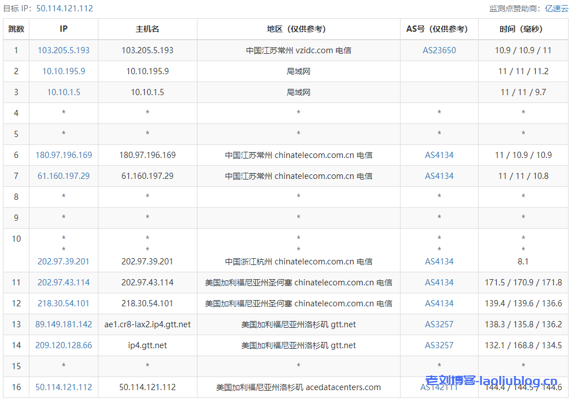Open the AS4134 link in hop 6 row
The height and width of the screenshot is (402, 572).
(x=439, y=155)
